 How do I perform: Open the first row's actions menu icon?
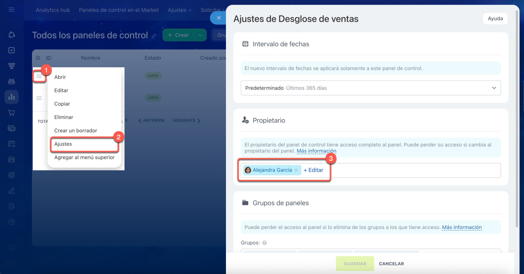point(39,76)
